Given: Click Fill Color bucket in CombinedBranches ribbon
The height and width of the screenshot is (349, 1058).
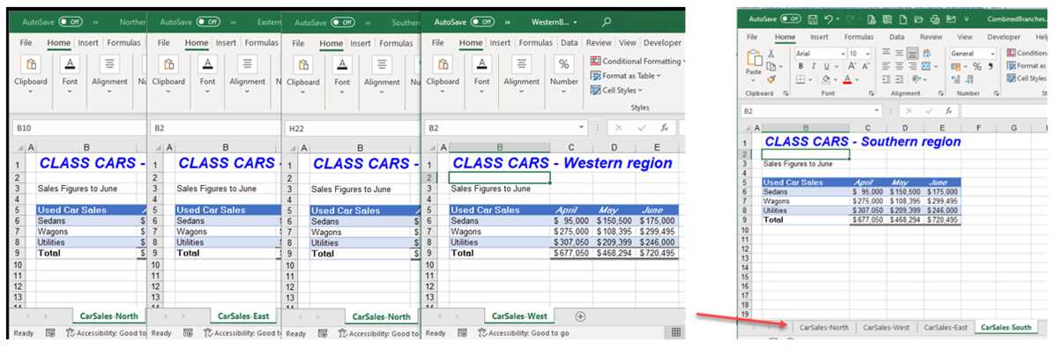Looking at the screenshot, I should pyautogui.click(x=826, y=79).
